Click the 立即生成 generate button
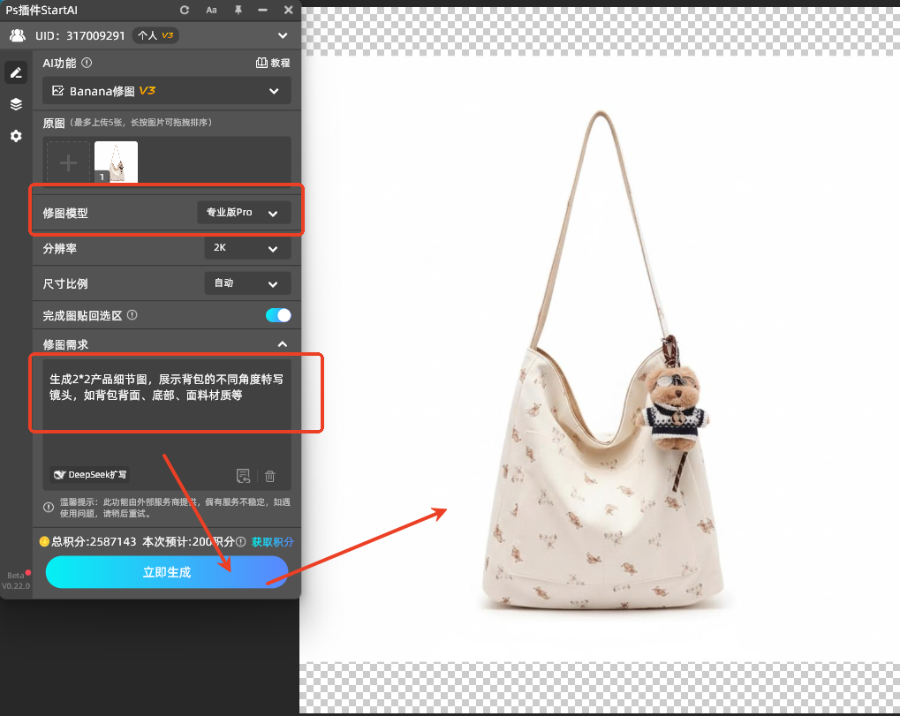Image resolution: width=900 pixels, height=716 pixels. click(x=167, y=572)
